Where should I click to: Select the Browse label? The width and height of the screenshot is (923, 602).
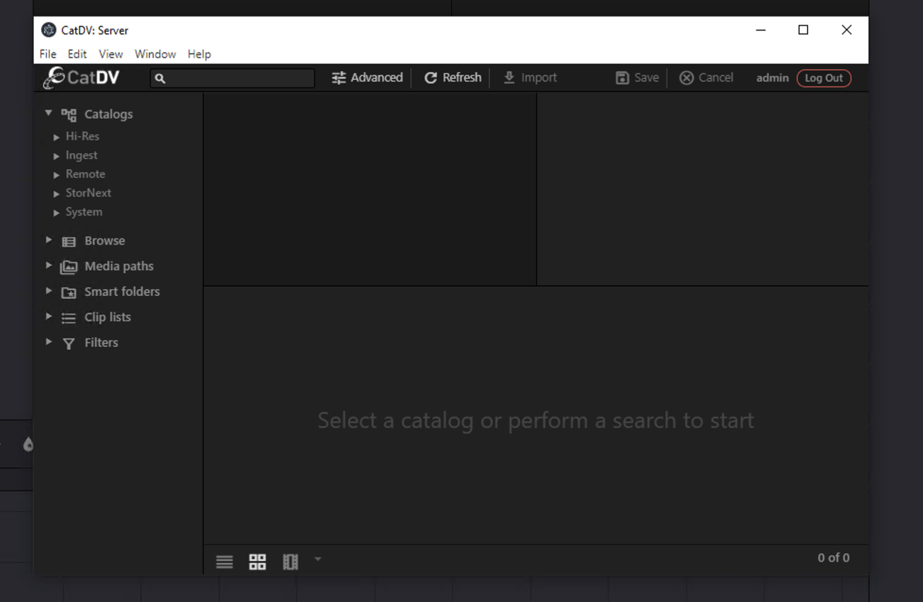point(104,241)
